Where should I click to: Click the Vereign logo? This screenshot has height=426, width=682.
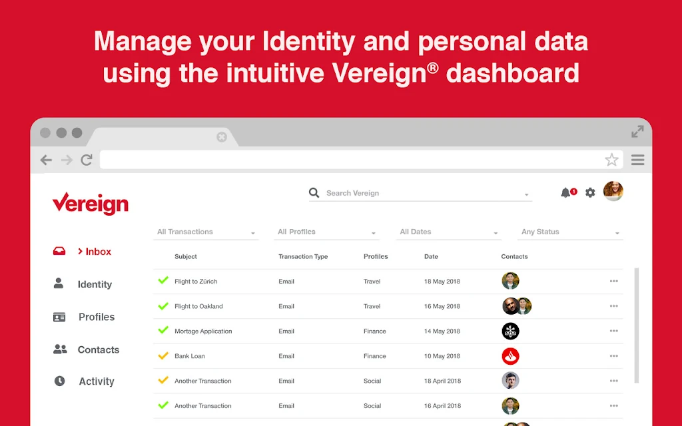[91, 204]
